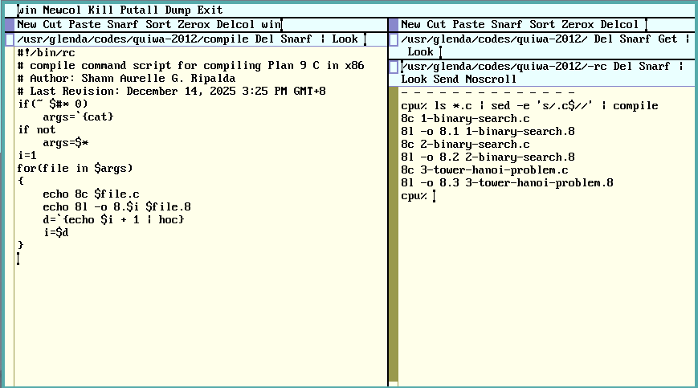
Task: Click the last empty cpu% prompt
Action: [x=414, y=196]
